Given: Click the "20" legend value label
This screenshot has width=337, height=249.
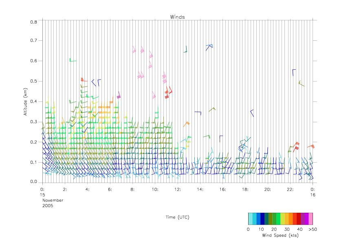Looking at the screenshot, I should (x=274, y=229).
